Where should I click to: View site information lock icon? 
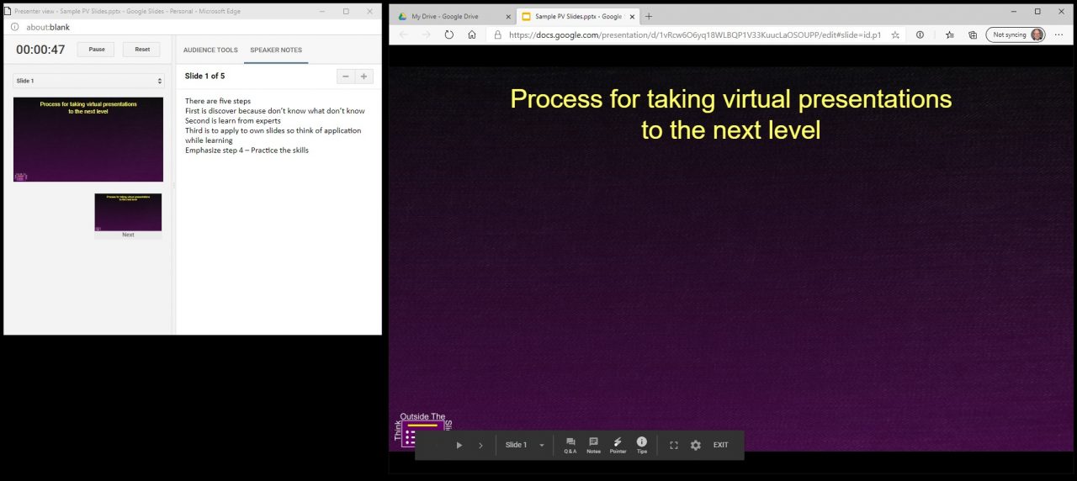pyautogui.click(x=498, y=34)
